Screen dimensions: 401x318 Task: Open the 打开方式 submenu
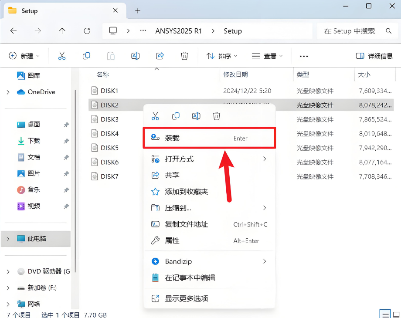tap(209, 159)
